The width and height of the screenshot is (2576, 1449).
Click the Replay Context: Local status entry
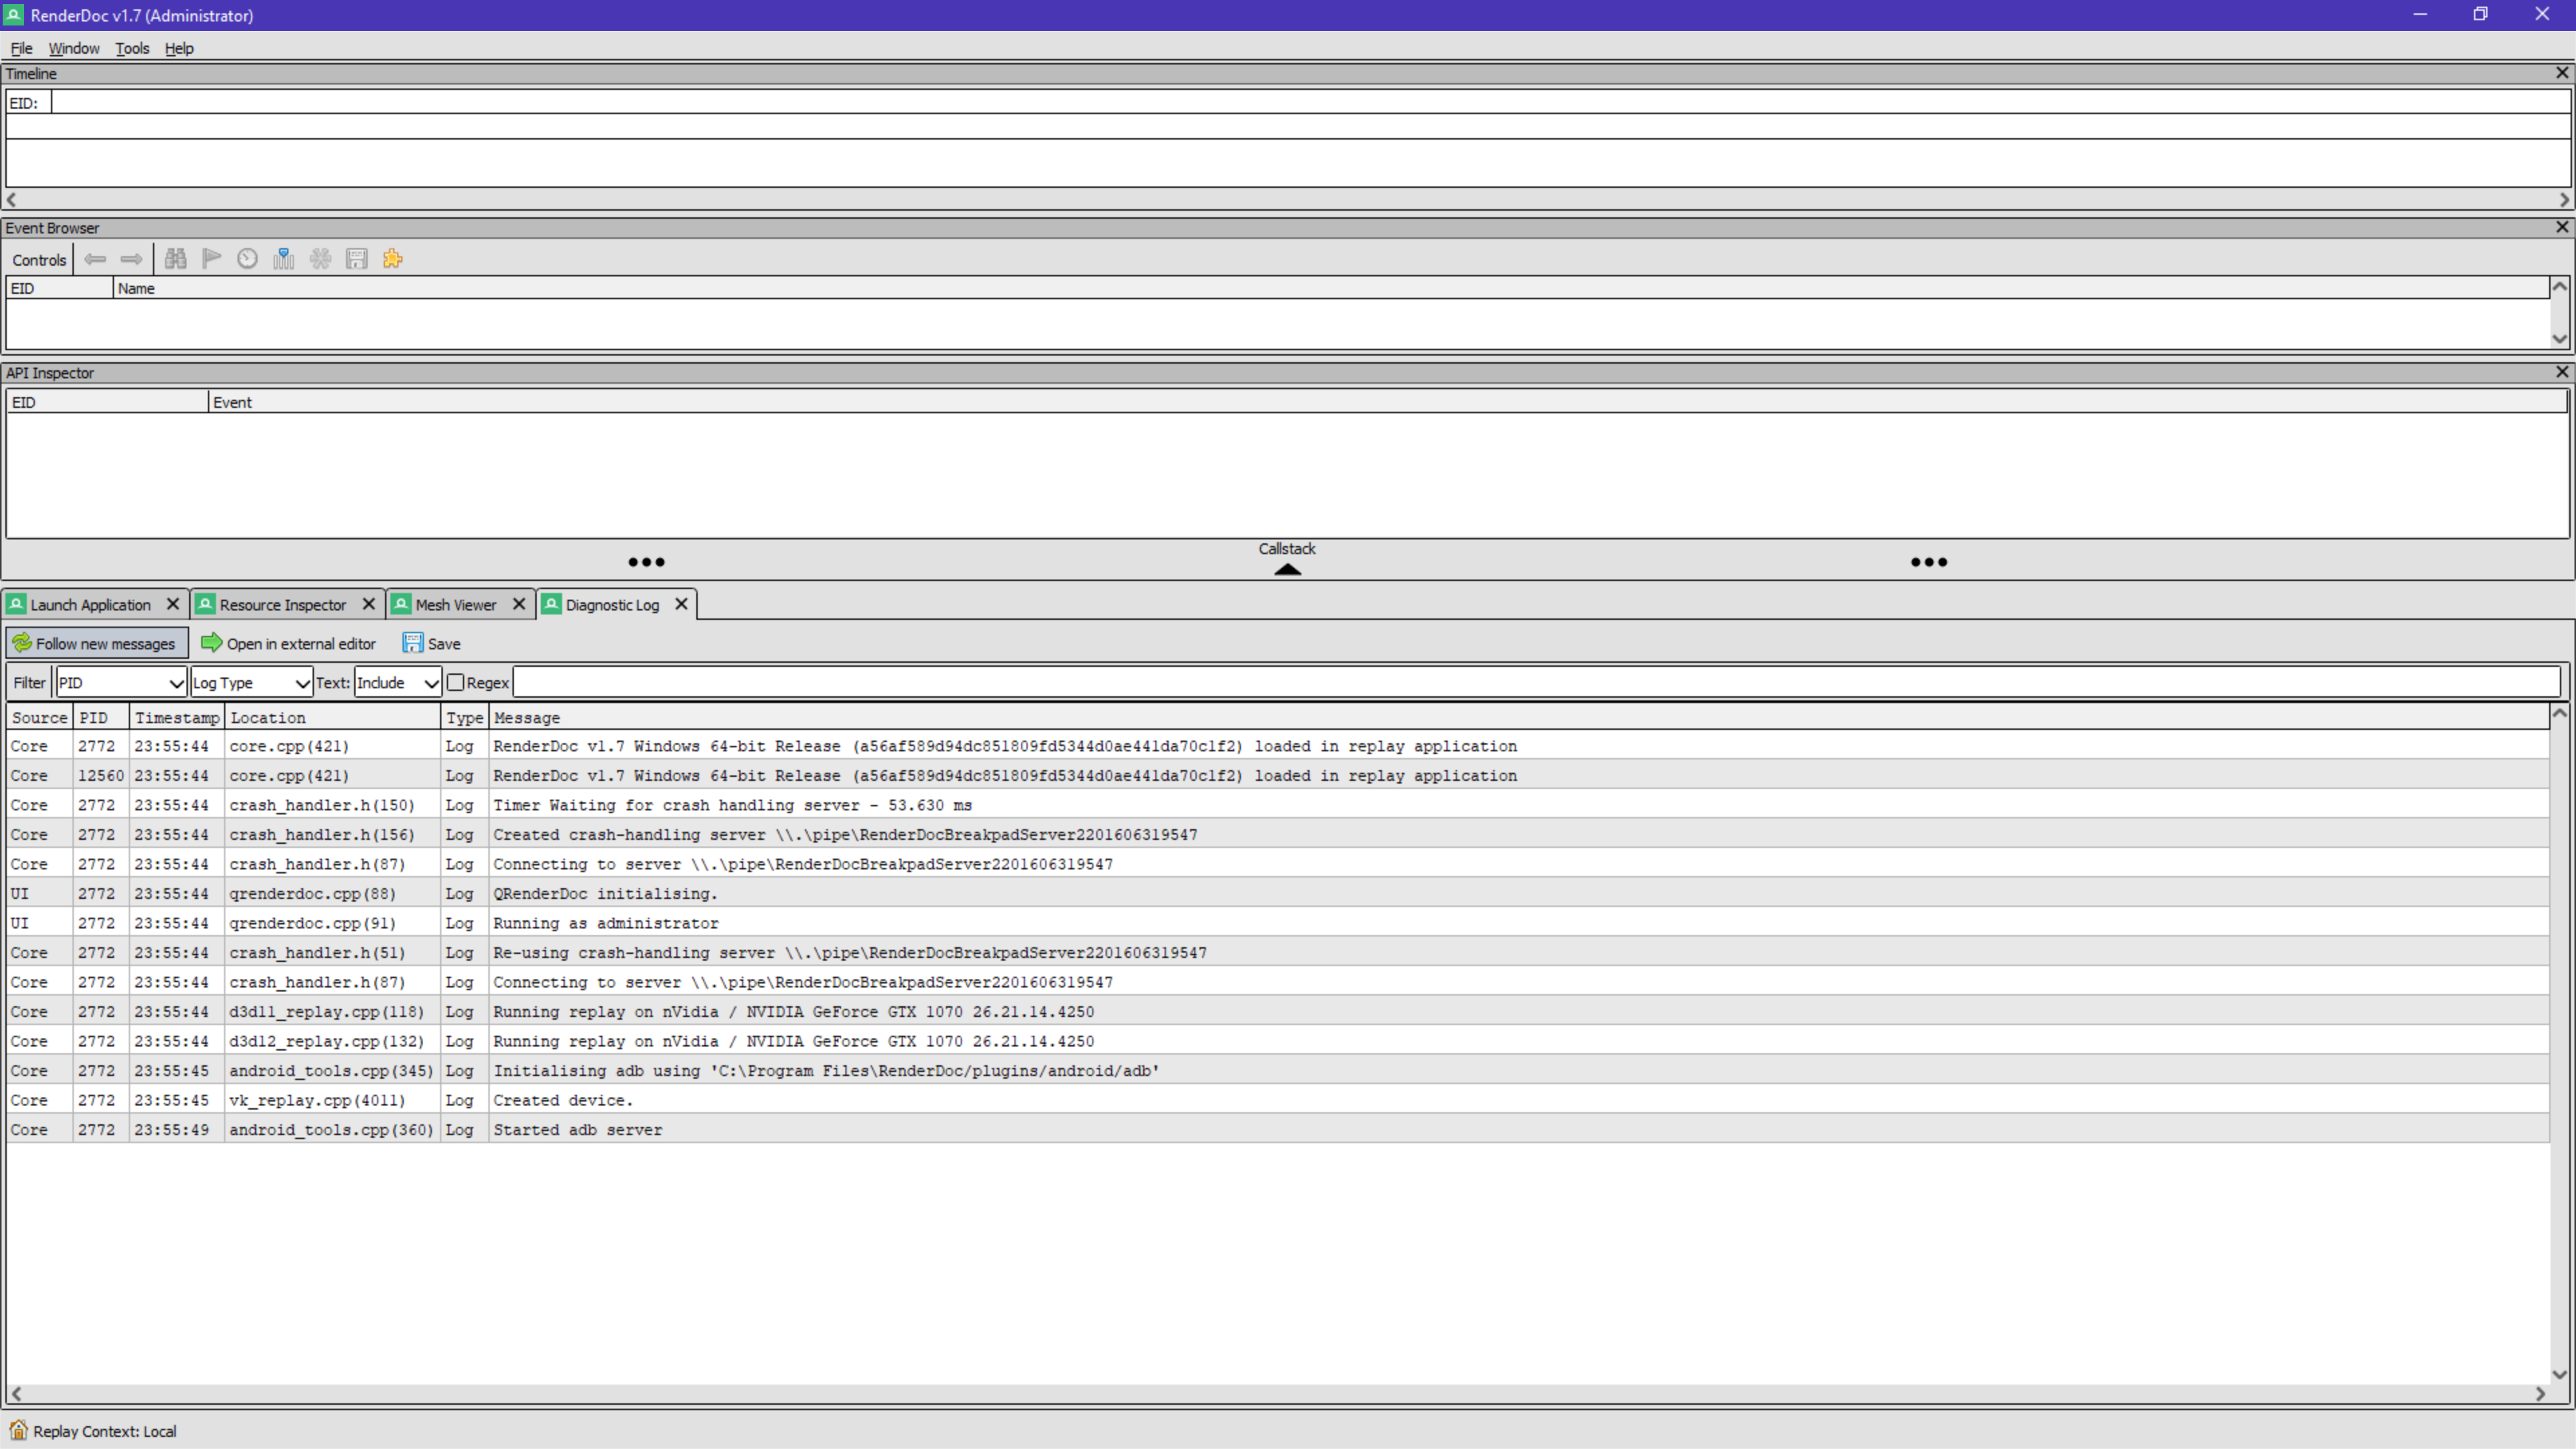pyautogui.click(x=104, y=1431)
